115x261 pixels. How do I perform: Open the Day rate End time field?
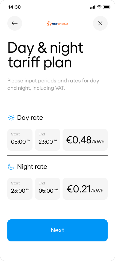pos(48,139)
